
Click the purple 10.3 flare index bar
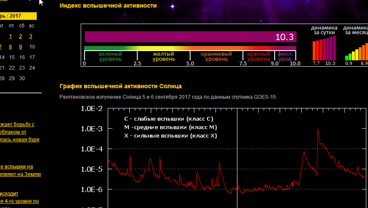click(190, 37)
